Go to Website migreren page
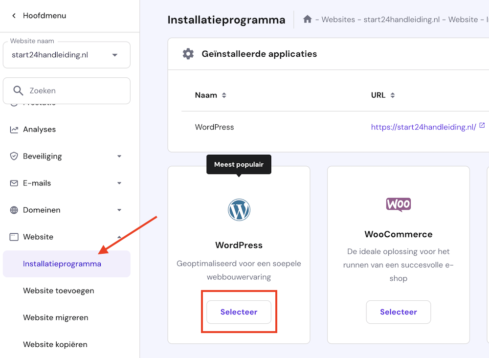Image resolution: width=489 pixels, height=358 pixels. tap(56, 318)
